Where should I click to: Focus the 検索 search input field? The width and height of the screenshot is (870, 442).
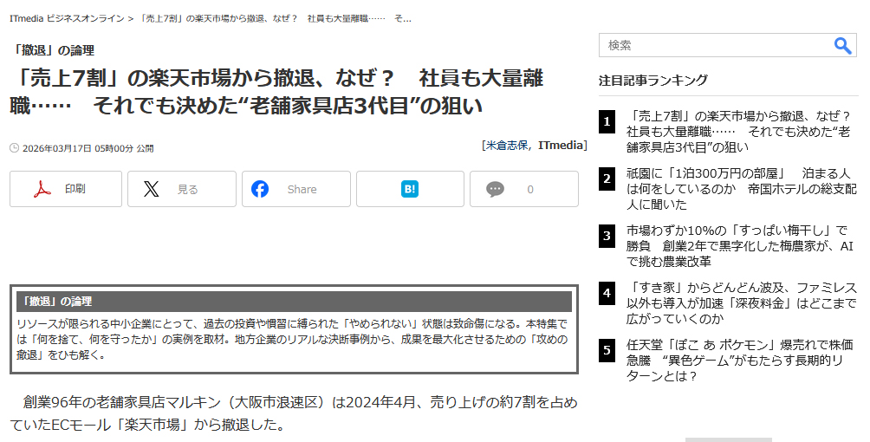[712, 46]
